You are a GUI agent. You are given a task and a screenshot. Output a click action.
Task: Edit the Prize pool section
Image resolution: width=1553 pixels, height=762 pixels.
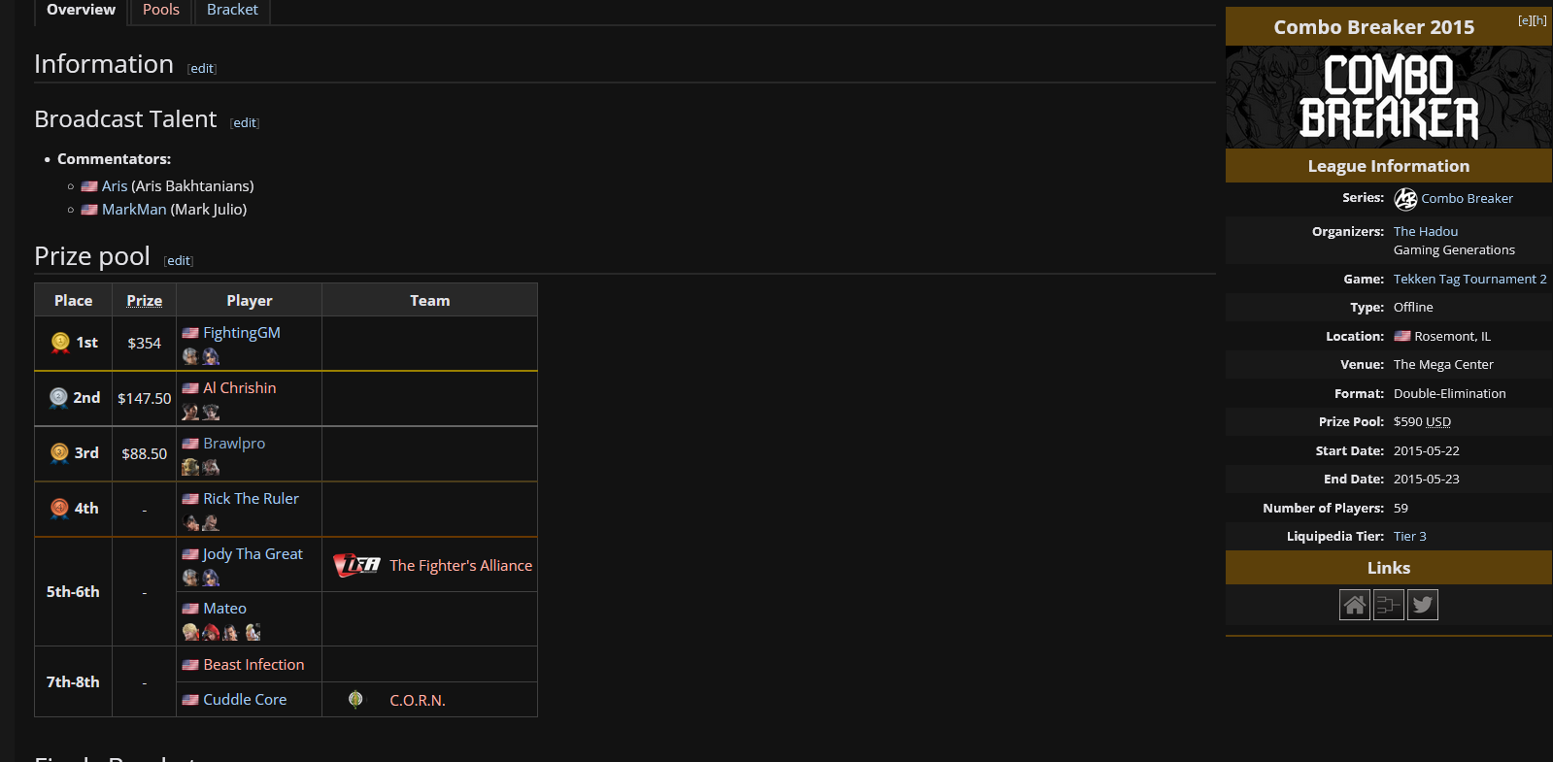(179, 261)
